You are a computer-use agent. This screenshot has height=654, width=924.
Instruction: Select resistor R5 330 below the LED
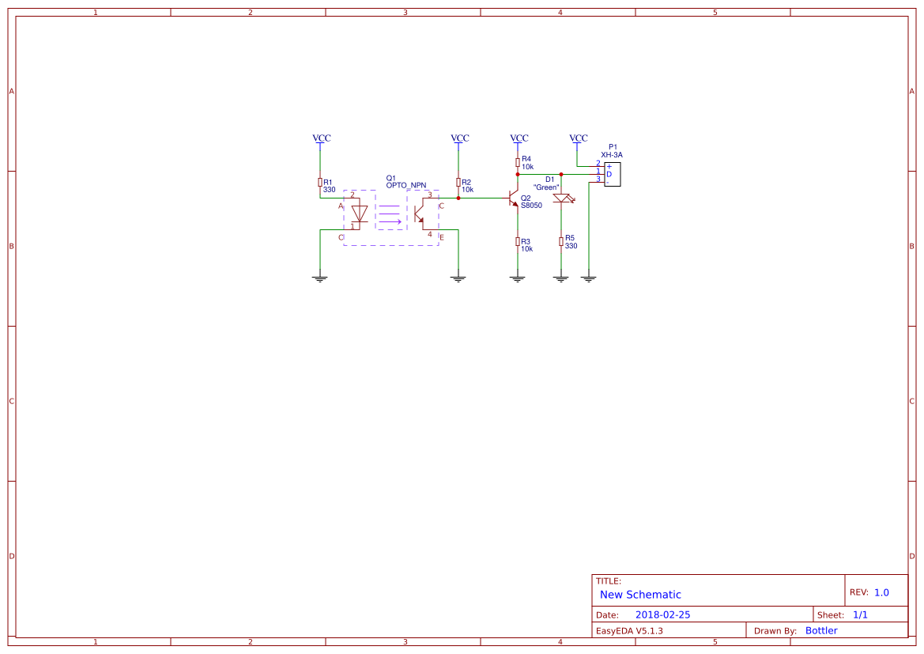coord(560,240)
